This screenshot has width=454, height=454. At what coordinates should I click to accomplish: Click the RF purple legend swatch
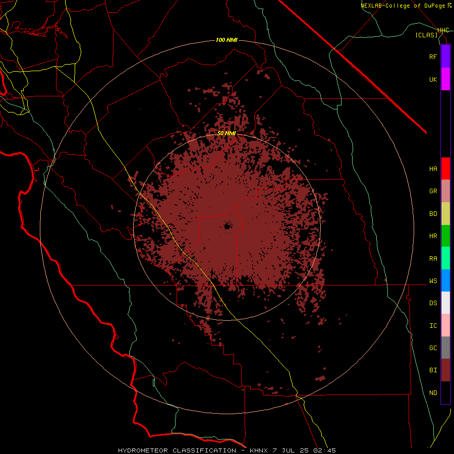445,56
